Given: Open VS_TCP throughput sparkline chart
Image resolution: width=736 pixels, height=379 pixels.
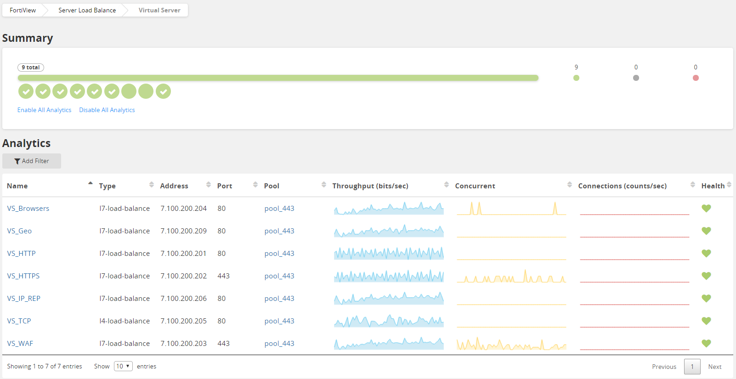Looking at the screenshot, I should tap(389, 321).
